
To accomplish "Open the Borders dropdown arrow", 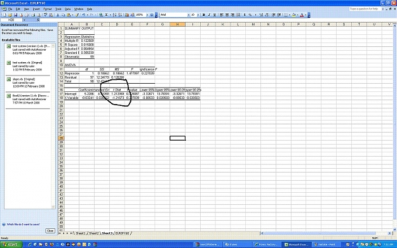I will pyautogui.click(x=290, y=15).
